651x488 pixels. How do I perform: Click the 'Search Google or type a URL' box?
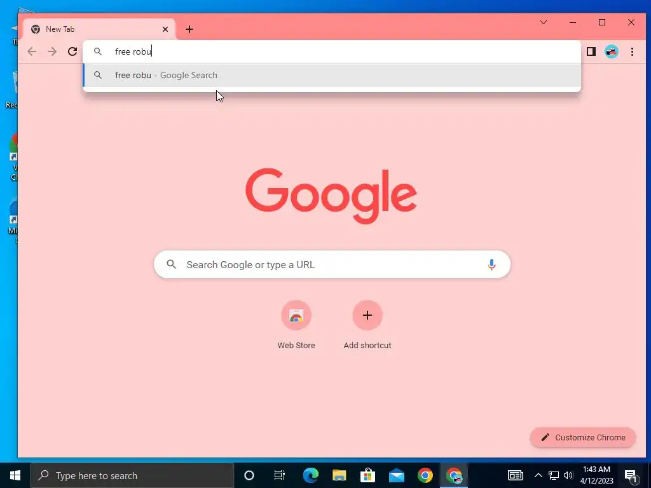click(x=332, y=264)
